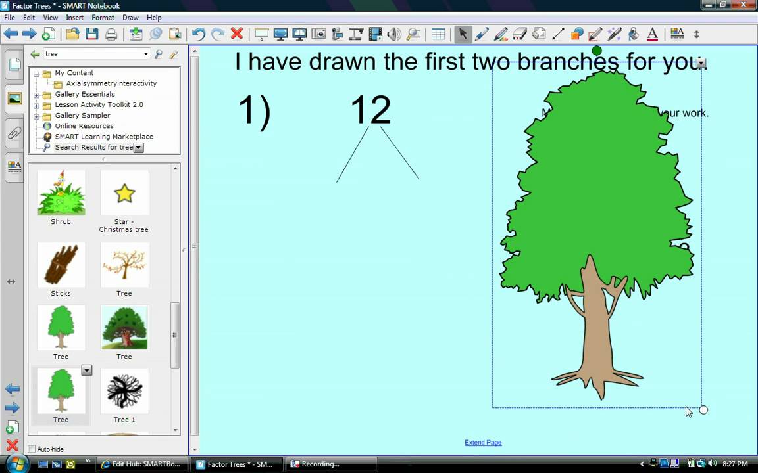Image resolution: width=758 pixels, height=473 pixels.
Task: Select the blue Pen tool
Action: pyautogui.click(x=482, y=34)
